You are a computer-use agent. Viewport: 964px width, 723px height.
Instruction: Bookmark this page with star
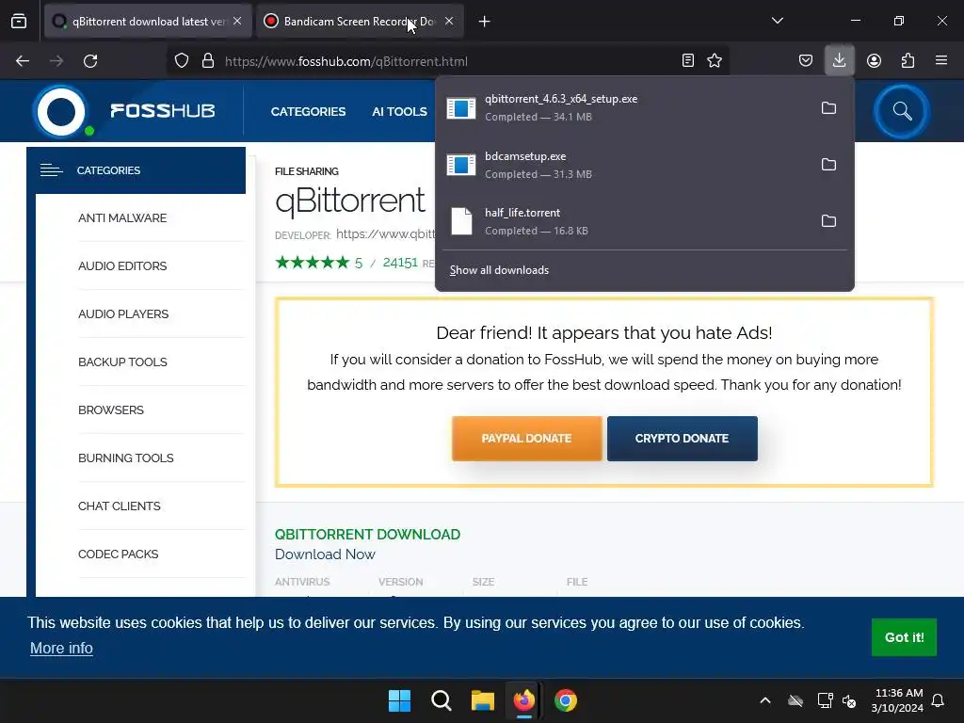[715, 60]
